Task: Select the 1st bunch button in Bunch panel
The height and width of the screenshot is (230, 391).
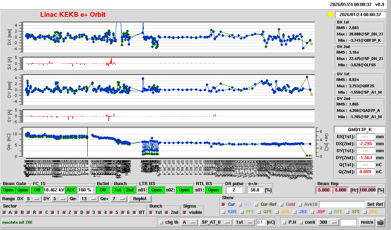Action: pyautogui.click(x=119, y=190)
